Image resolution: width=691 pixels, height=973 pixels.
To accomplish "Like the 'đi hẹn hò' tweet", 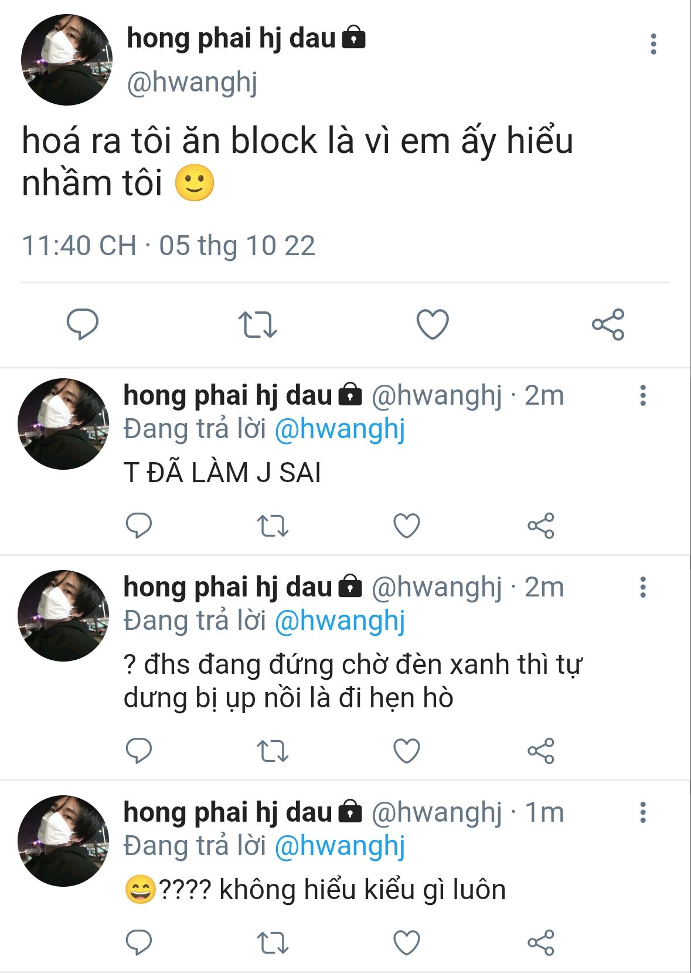I will [407, 751].
